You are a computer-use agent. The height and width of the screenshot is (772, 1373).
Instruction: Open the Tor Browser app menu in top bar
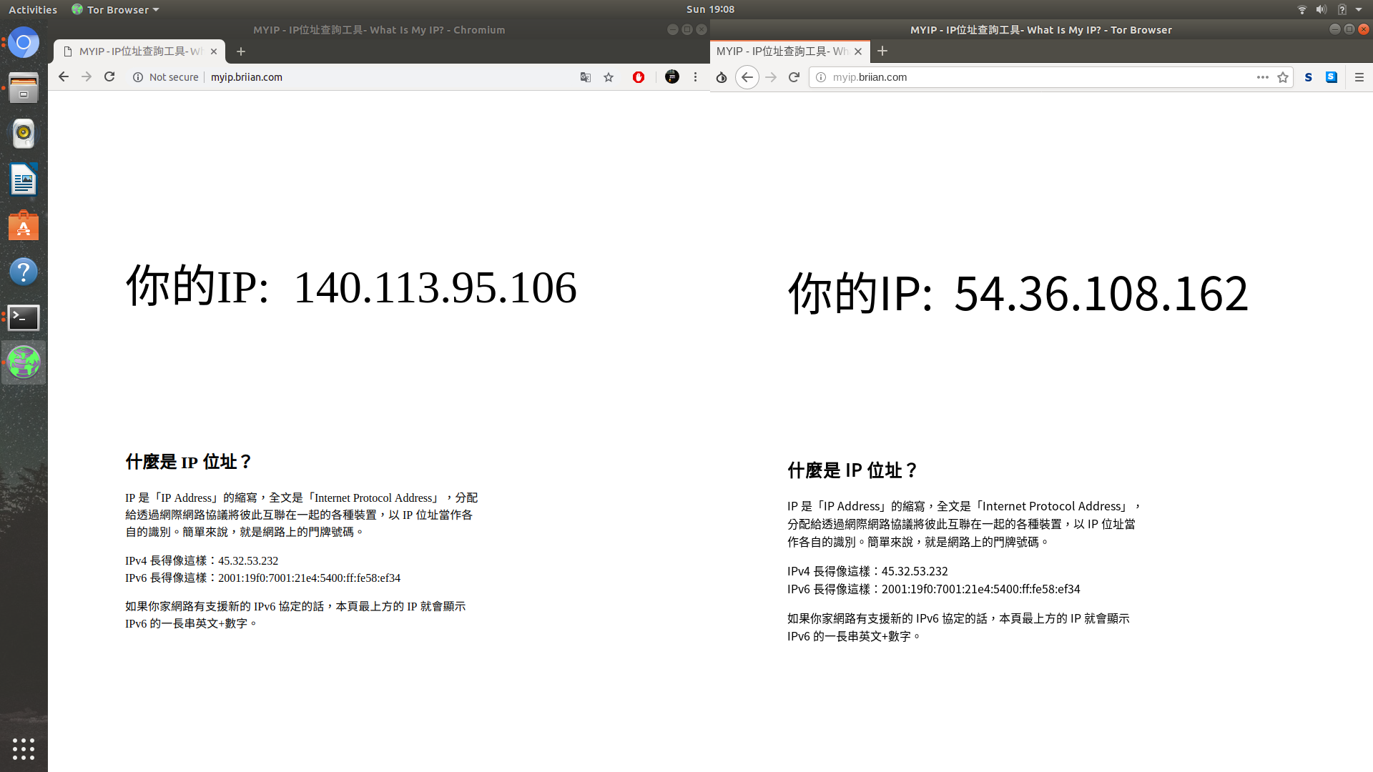tap(116, 9)
